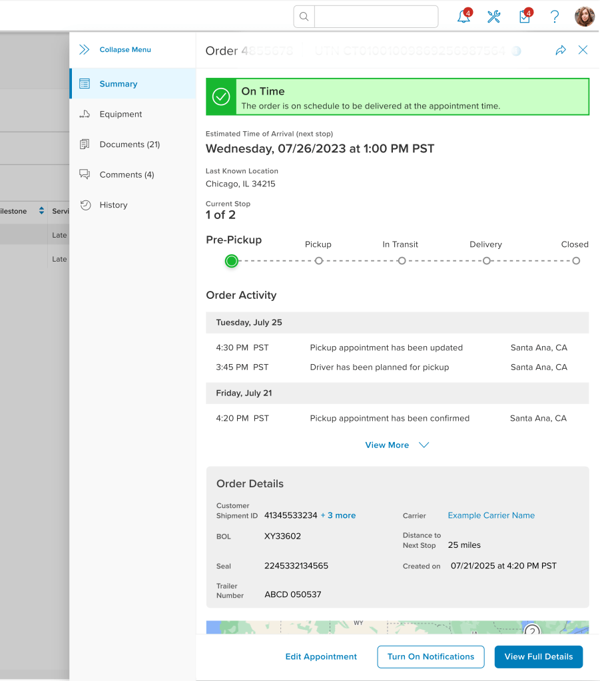
Task: Click the search magnifier icon
Action: coord(304,17)
